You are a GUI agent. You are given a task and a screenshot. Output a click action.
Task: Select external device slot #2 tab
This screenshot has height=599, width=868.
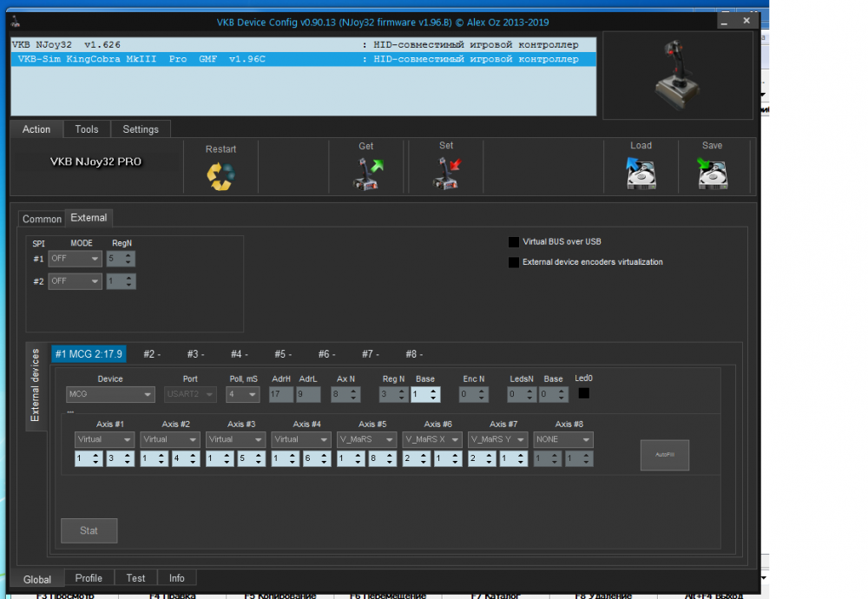click(152, 354)
